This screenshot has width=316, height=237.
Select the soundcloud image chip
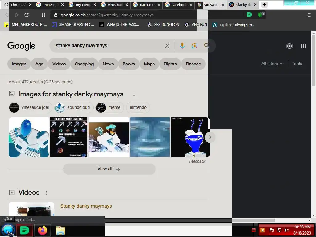(74, 108)
